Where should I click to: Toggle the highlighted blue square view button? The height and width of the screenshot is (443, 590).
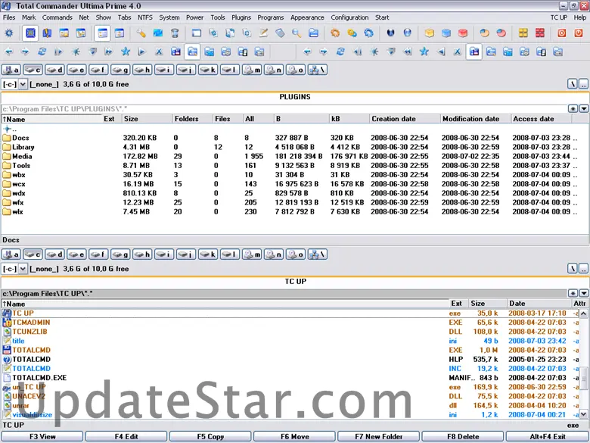pyautogui.click(x=30, y=33)
